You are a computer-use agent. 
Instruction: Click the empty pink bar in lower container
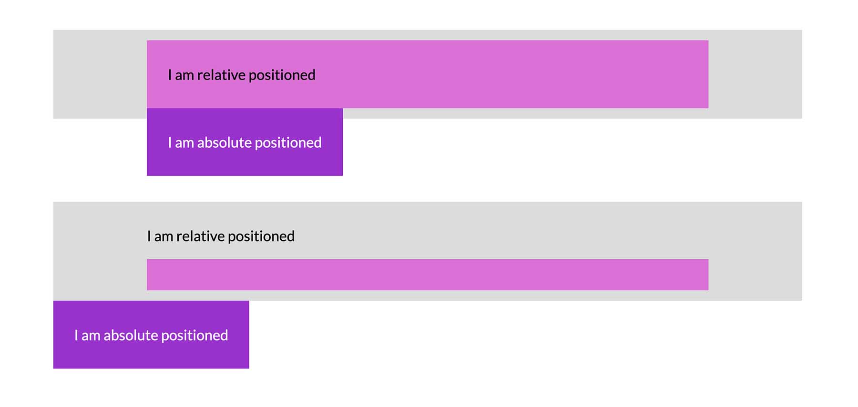click(427, 275)
